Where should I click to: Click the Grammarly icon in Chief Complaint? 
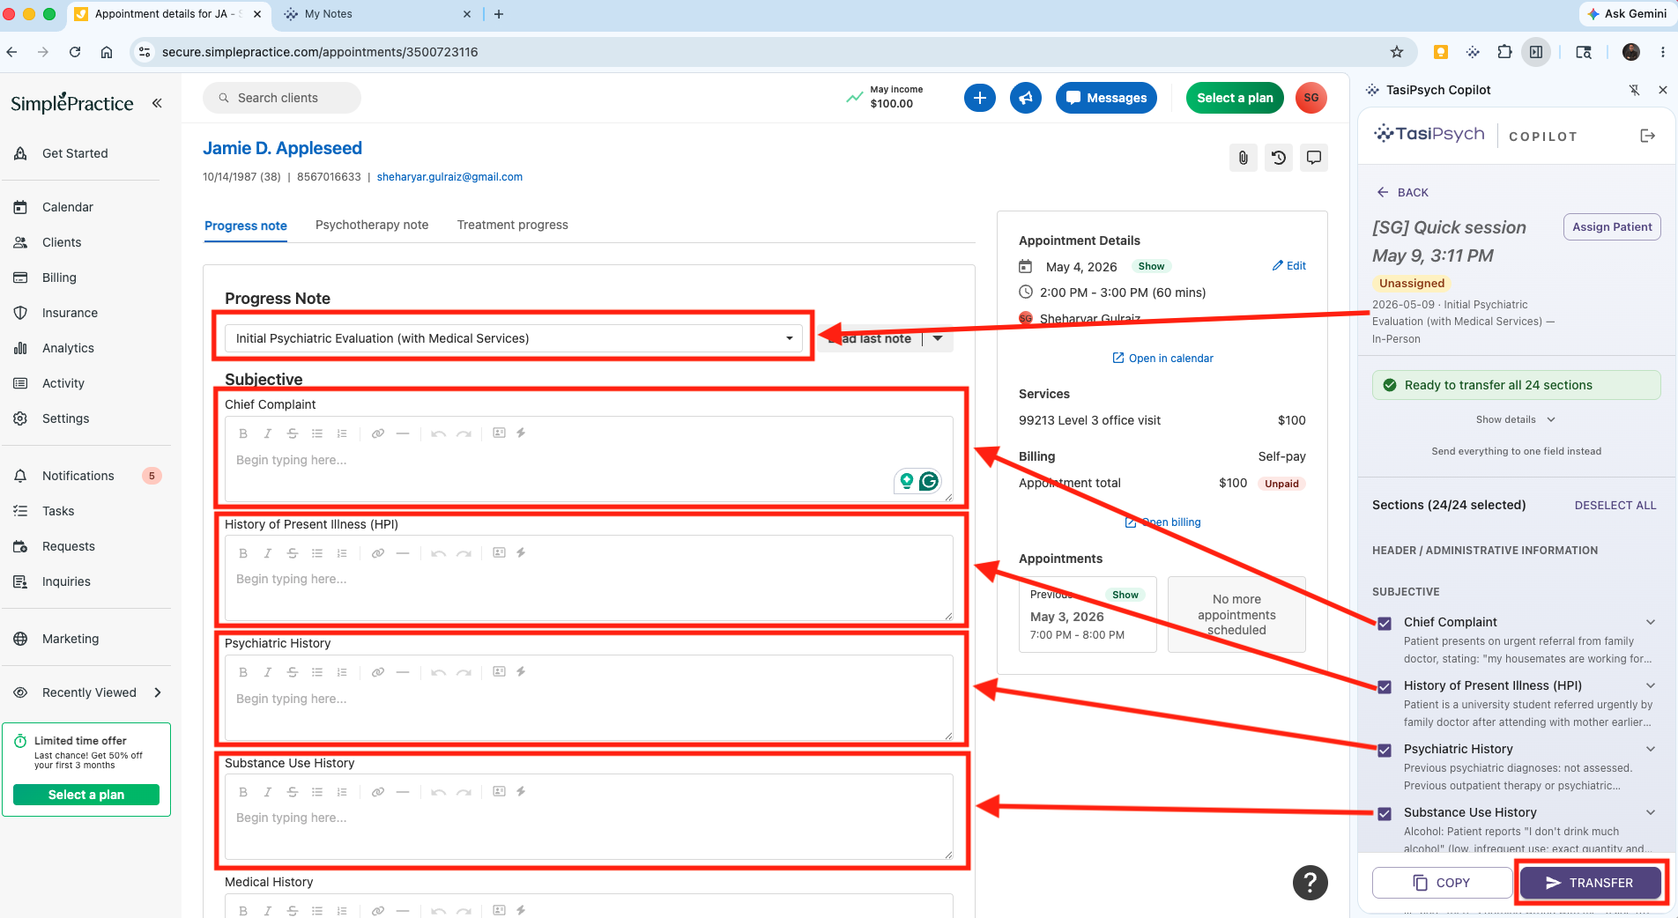coord(929,481)
